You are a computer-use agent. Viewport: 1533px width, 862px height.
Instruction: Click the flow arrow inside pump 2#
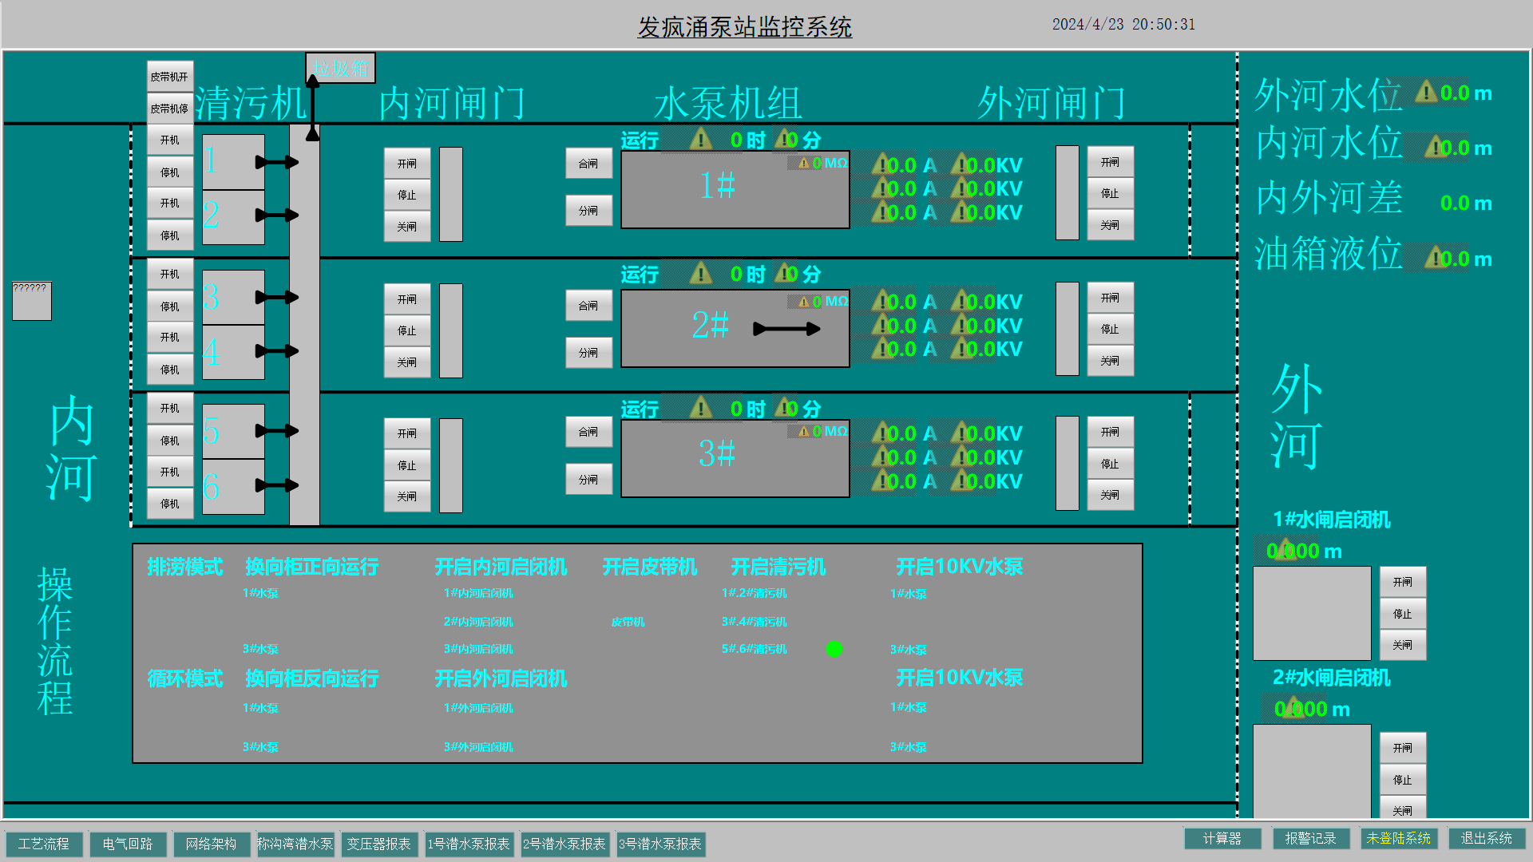(786, 329)
